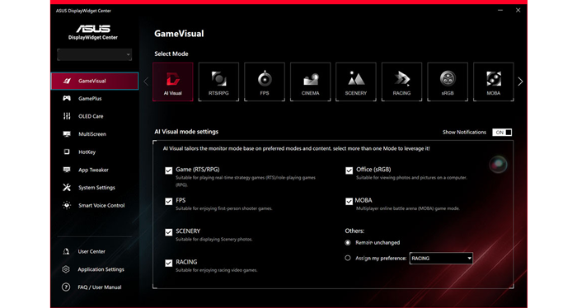Click the User Center bell icon
This screenshot has width=577, height=308.
(x=66, y=251)
